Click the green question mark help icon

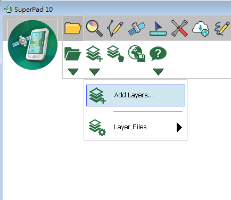point(158,54)
